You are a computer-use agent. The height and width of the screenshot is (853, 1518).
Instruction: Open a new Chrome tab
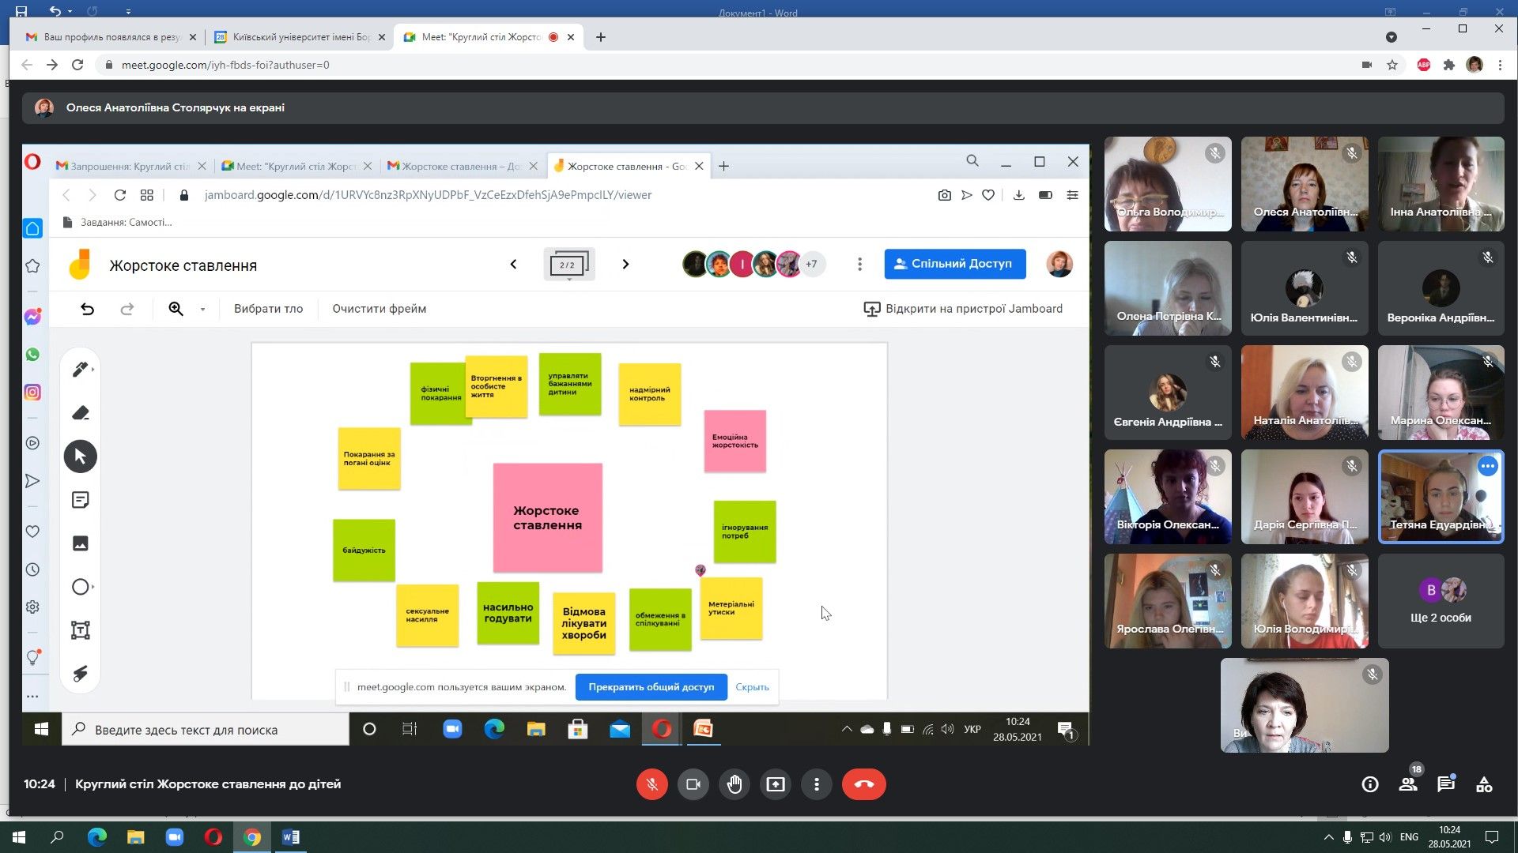(601, 37)
